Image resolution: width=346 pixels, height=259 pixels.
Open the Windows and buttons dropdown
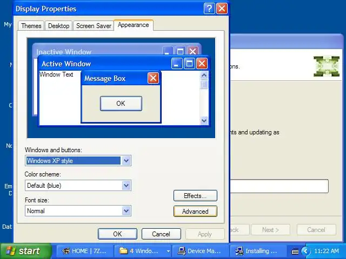pos(126,161)
